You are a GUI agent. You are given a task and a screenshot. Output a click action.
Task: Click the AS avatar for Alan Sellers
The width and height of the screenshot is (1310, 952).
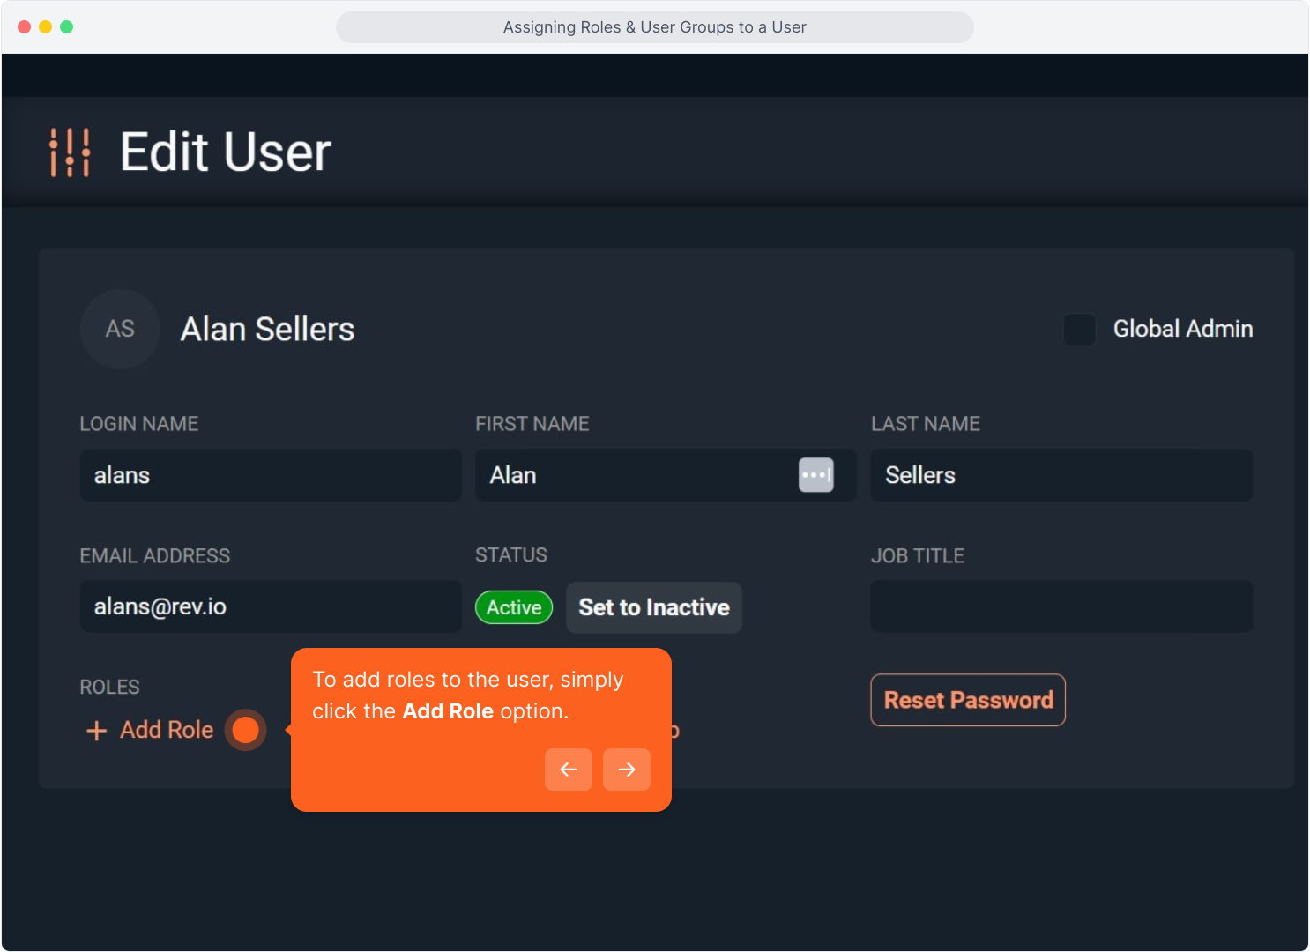point(119,329)
